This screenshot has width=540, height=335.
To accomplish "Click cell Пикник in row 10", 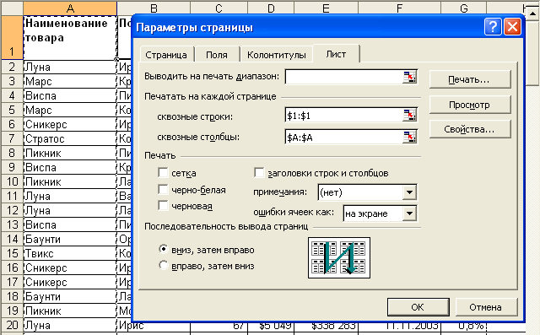I will tap(70, 181).
